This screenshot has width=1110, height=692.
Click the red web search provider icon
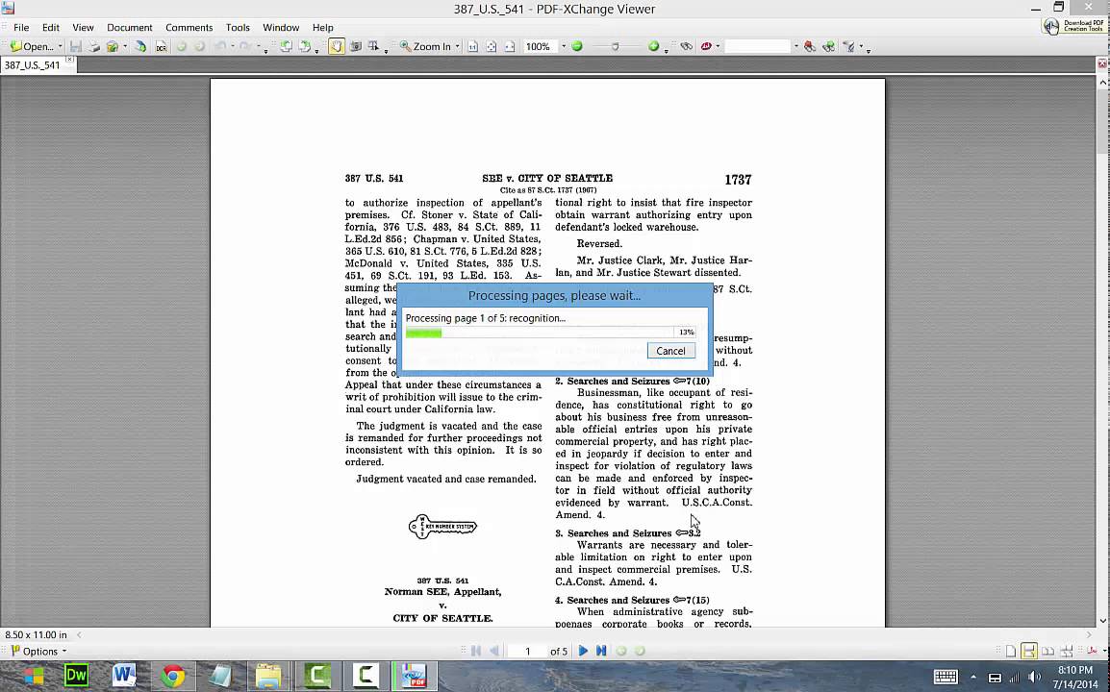click(x=706, y=46)
